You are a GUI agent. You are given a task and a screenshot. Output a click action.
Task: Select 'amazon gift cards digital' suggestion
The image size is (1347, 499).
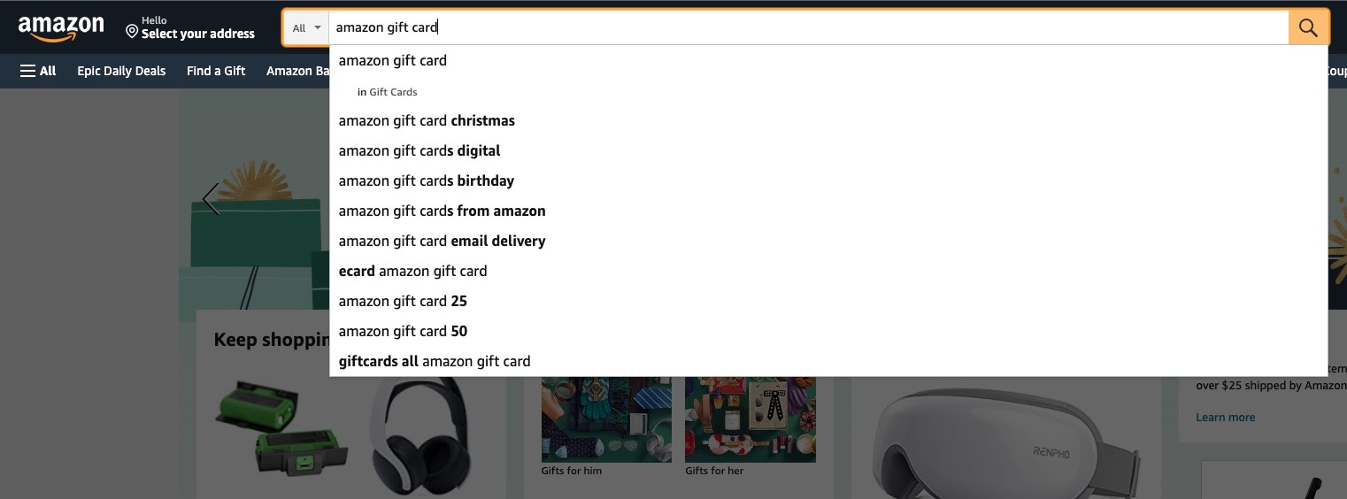pos(419,150)
